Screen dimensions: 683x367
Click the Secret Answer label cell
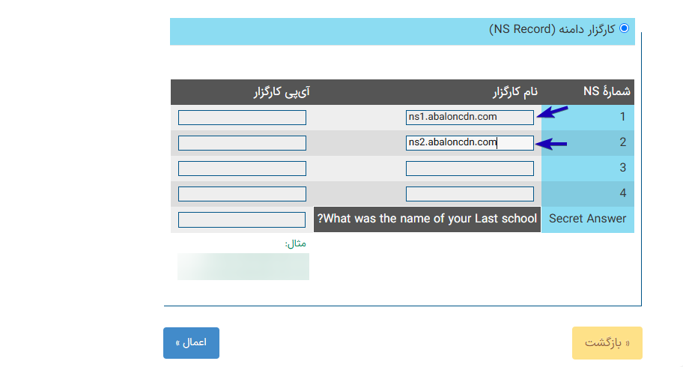tap(588, 219)
